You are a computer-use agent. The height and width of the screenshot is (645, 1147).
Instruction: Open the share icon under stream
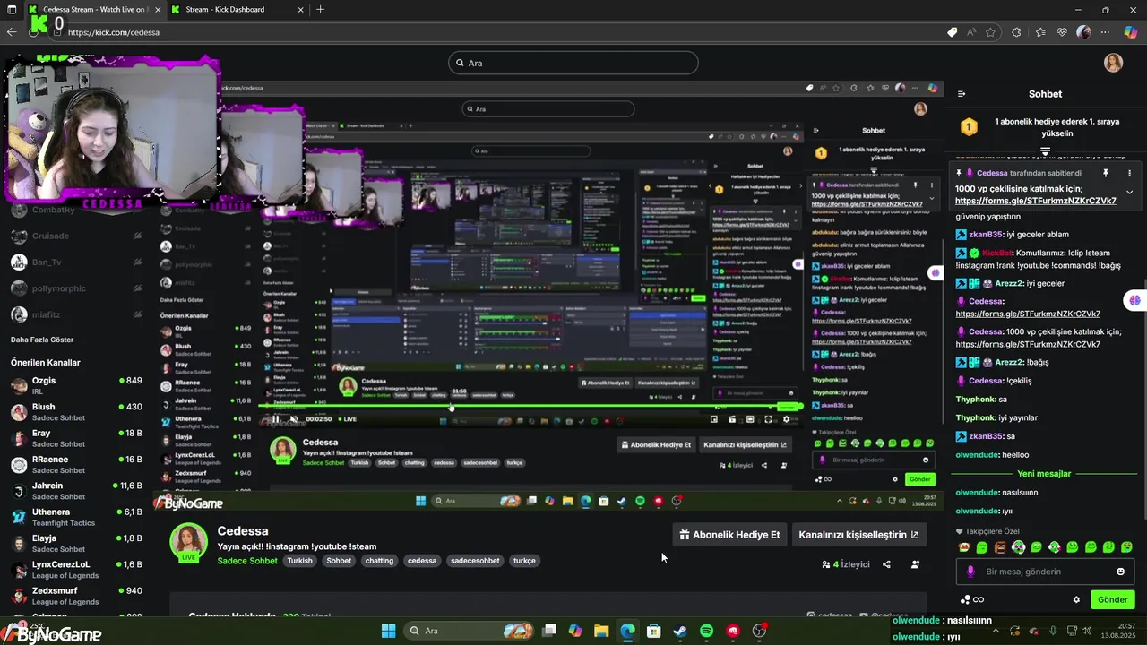tap(886, 564)
